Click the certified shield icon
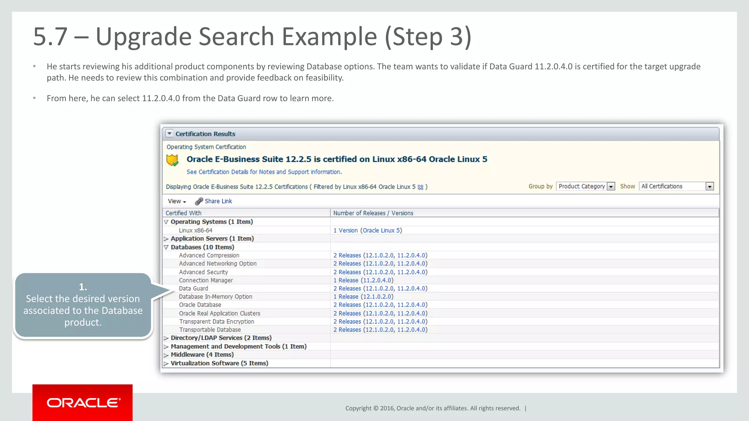The image size is (749, 421). click(172, 160)
